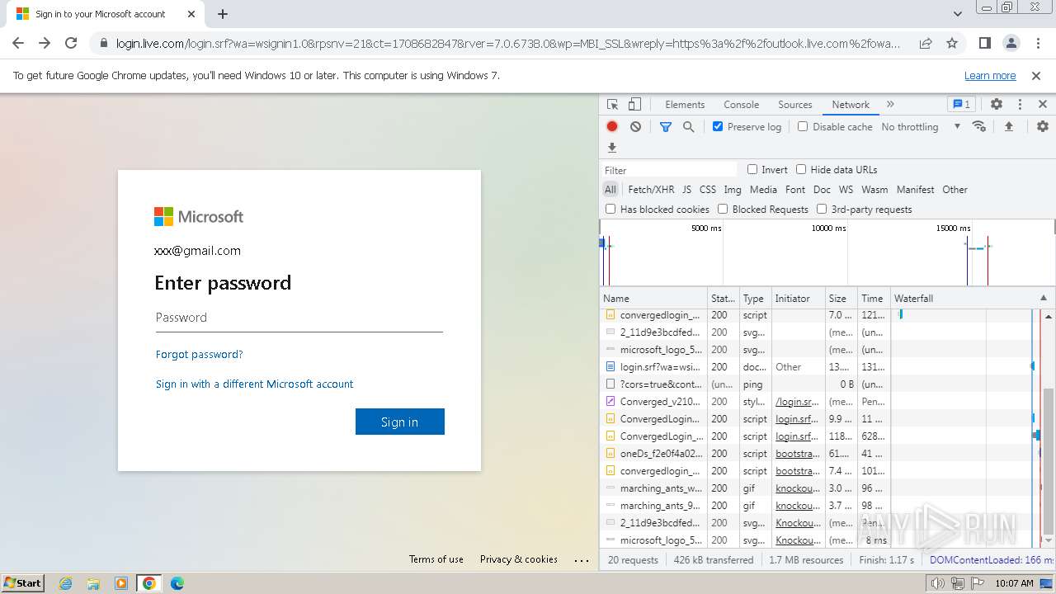Screen dimensions: 1056x594
Task: Click the Password input field
Action: click(299, 318)
